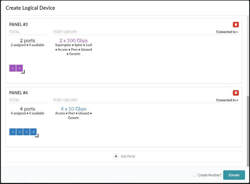This screenshot has height=184, width=250.
Task: Delete Panel #3 with trash icon
Action: [236, 25]
